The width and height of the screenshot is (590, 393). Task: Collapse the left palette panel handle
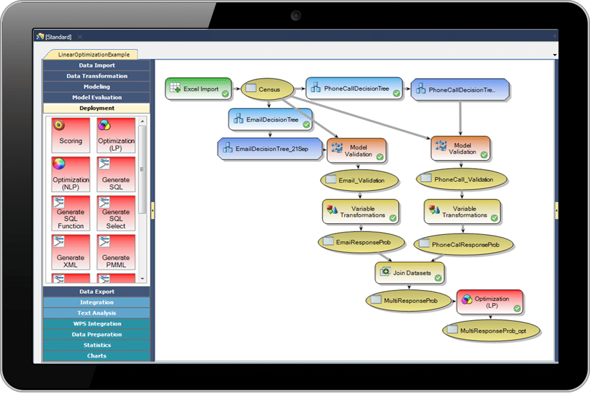[153, 209]
